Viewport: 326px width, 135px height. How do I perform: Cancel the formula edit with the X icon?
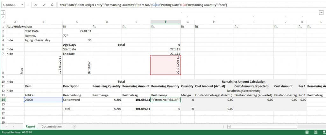[36, 5]
